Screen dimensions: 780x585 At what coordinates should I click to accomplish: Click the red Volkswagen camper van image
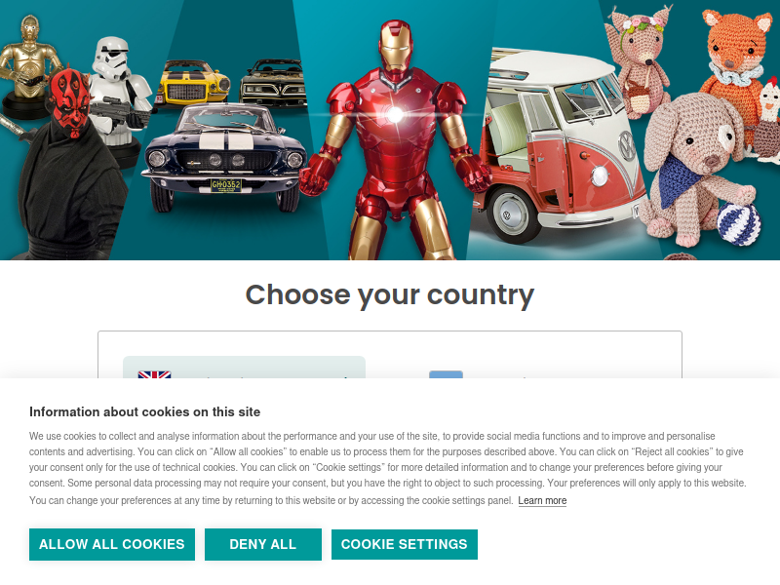tap(557, 144)
